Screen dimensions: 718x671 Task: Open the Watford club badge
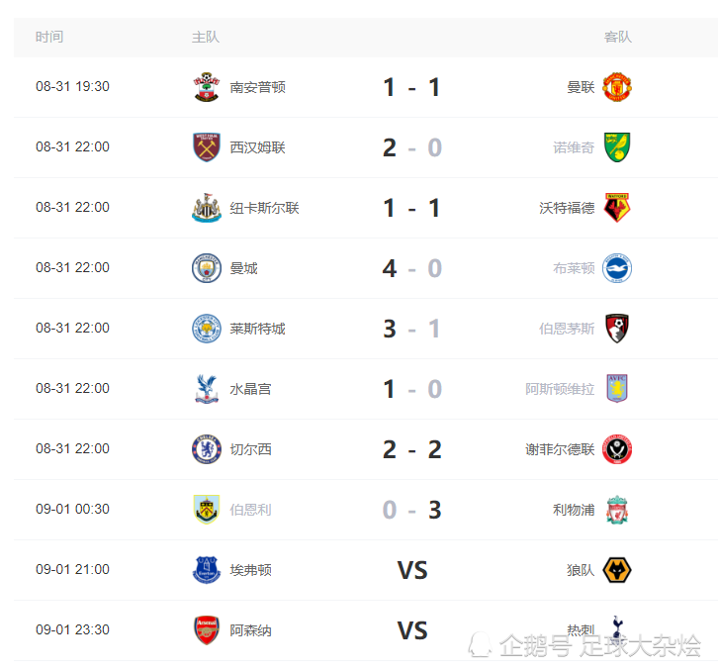(617, 208)
